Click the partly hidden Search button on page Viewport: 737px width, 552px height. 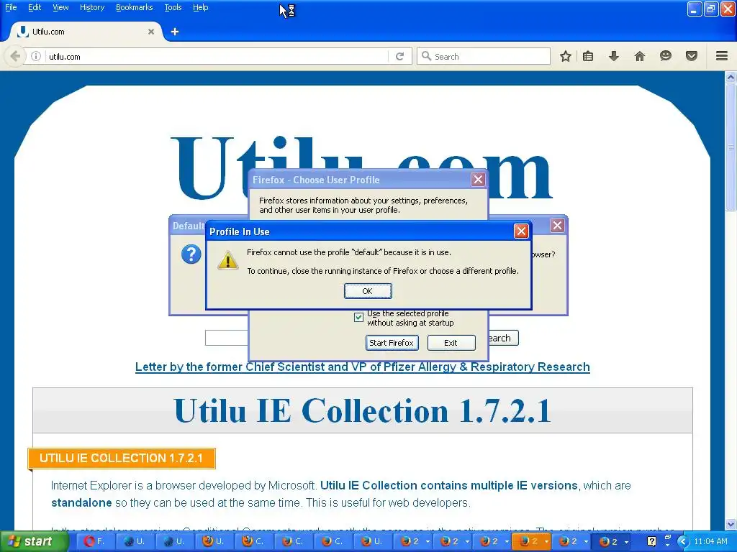coord(503,338)
